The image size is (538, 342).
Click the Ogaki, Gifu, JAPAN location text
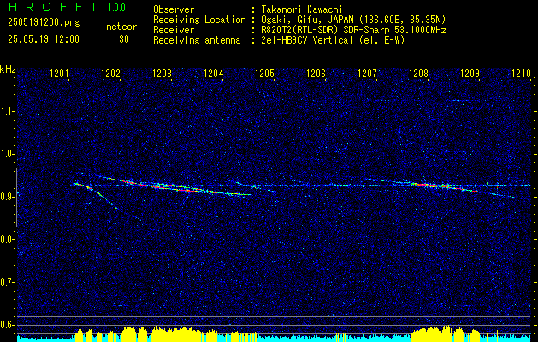pos(354,20)
